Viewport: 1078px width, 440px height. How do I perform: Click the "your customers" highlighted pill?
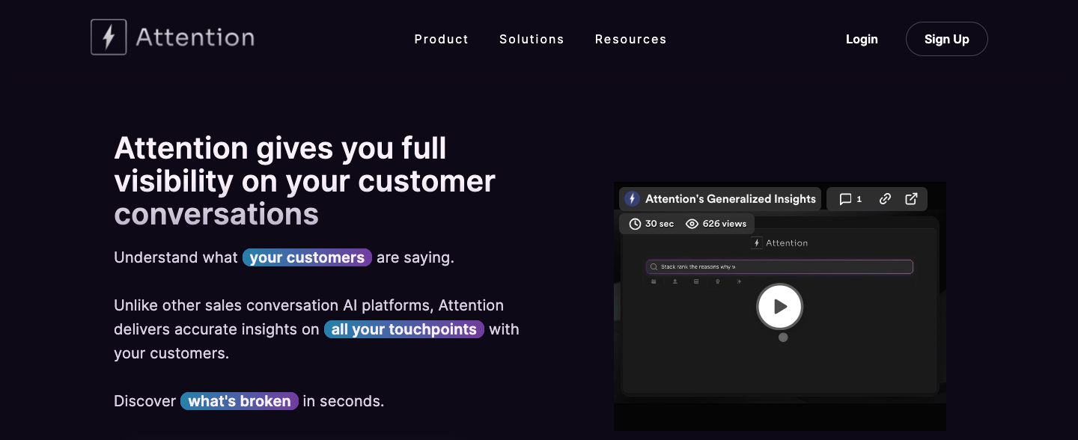point(307,257)
